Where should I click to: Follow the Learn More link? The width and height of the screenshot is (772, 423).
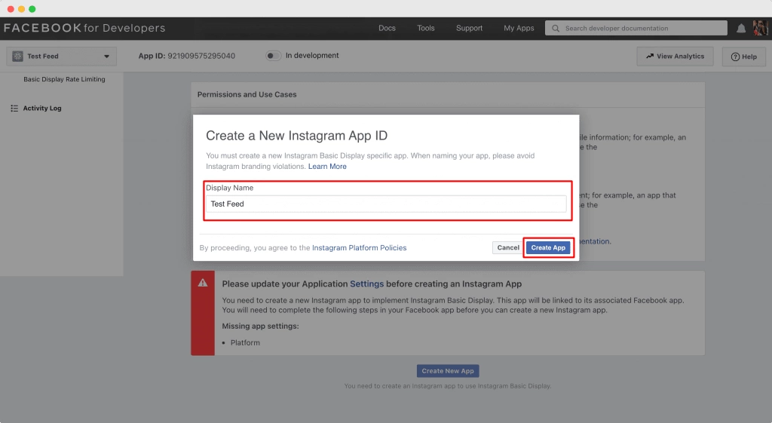[327, 167]
